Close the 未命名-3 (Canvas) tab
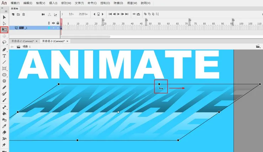 (67, 41)
